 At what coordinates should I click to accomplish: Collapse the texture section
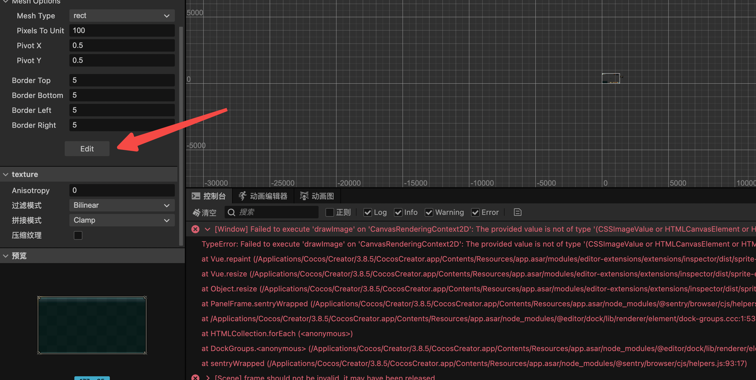point(6,174)
